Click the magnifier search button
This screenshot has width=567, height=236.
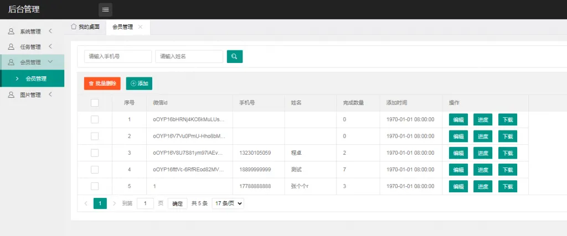(x=234, y=56)
